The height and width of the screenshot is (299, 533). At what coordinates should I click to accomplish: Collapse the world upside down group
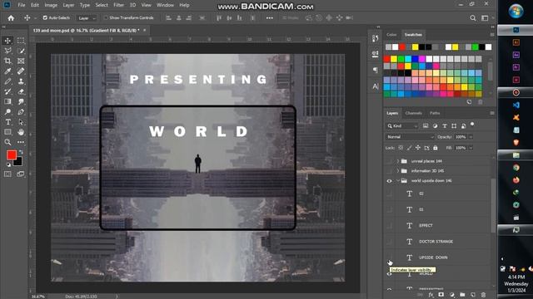click(x=398, y=181)
